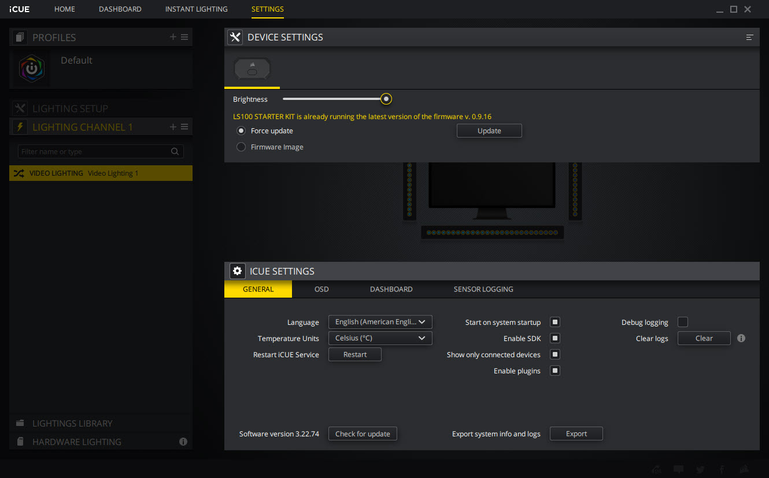Image resolution: width=769 pixels, height=478 pixels.
Task: Select the Force update radio button
Action: tap(241, 131)
